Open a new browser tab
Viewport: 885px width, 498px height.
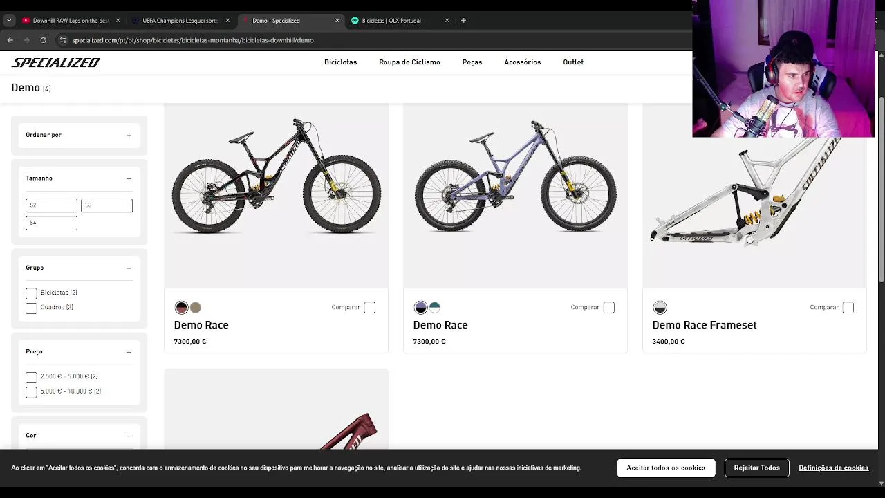(x=463, y=20)
